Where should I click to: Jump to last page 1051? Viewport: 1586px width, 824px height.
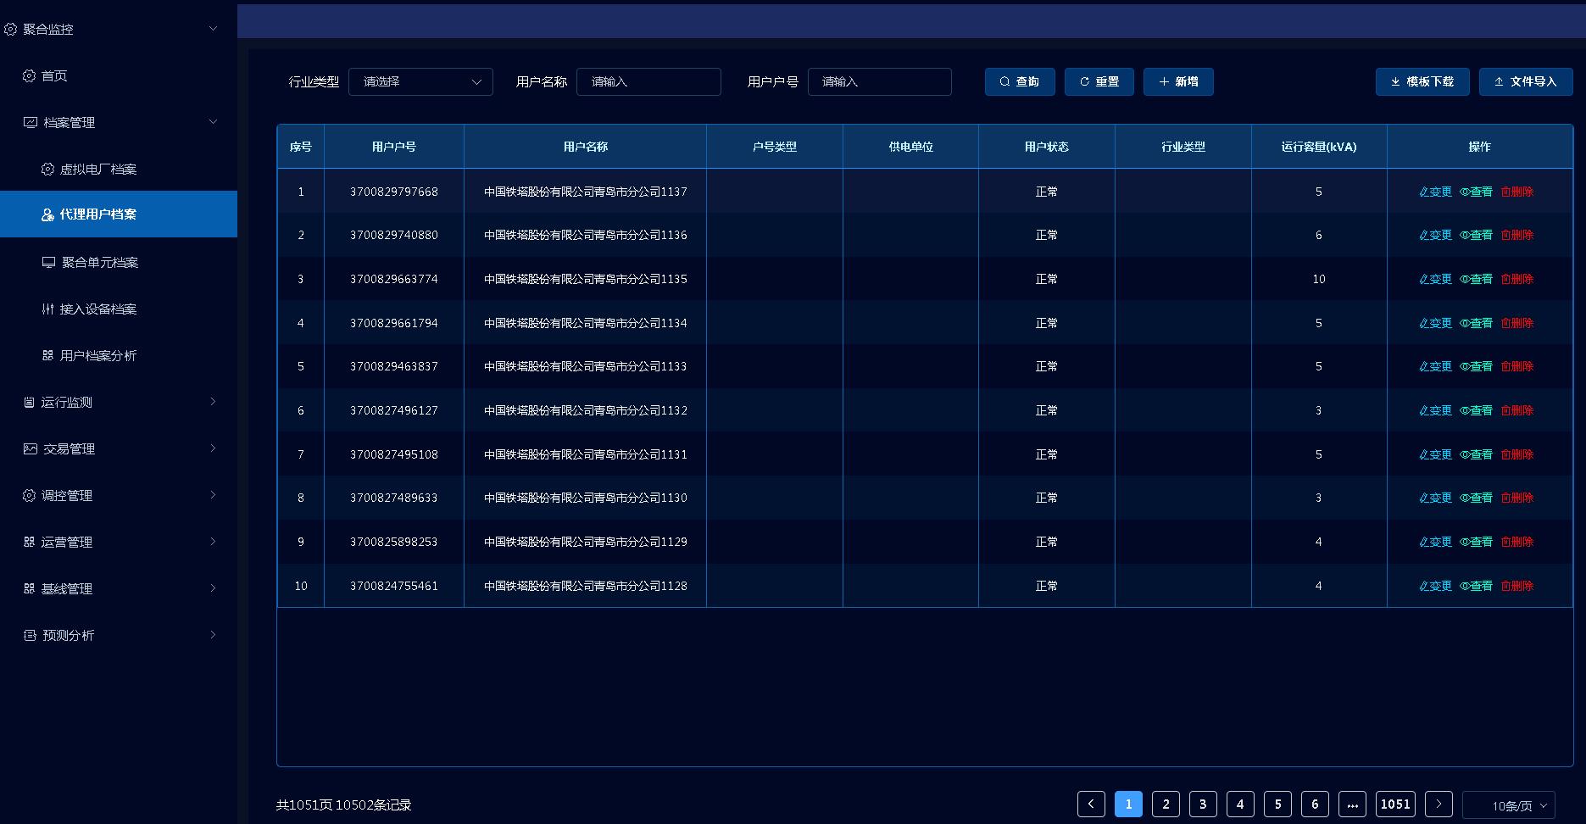pos(1394,804)
